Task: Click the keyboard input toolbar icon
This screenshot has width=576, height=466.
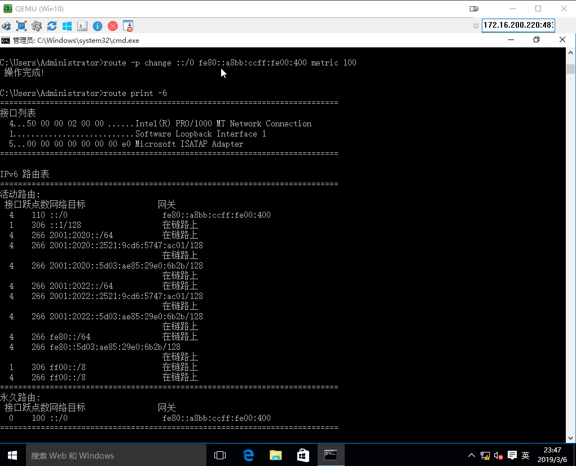Action: coord(82,26)
